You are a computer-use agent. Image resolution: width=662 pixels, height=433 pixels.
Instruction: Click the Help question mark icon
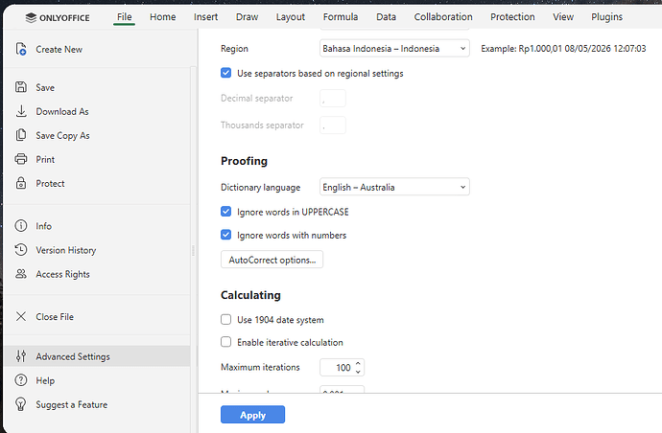tap(21, 380)
